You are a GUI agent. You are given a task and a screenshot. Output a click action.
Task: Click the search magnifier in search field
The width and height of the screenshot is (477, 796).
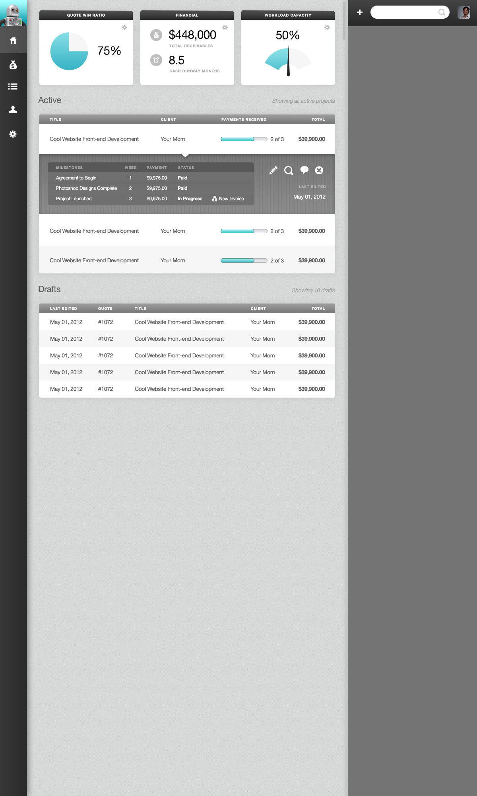442,12
